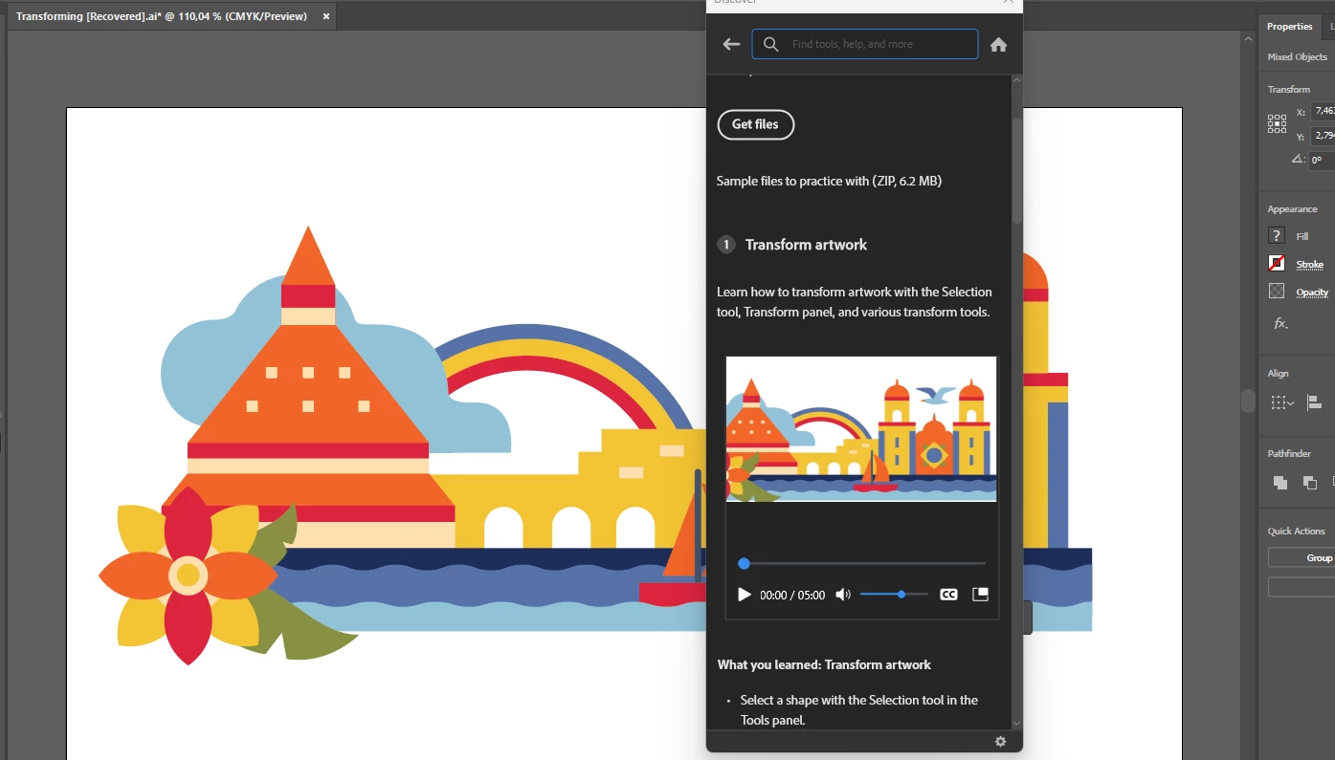Image resolution: width=1335 pixels, height=760 pixels.
Task: Click the 'What you learned: Transform artwork' heading
Action: tap(824, 664)
